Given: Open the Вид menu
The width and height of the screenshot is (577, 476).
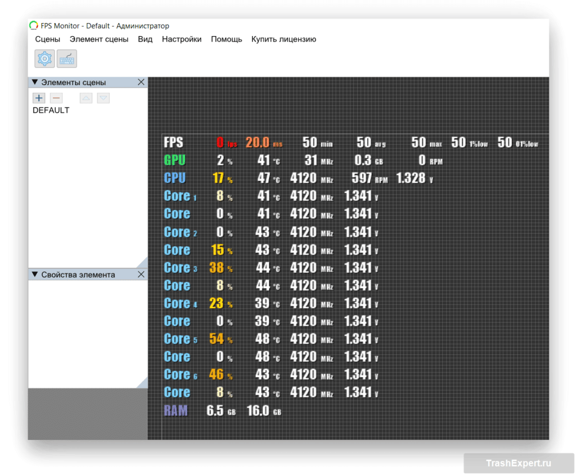Looking at the screenshot, I should pos(145,39).
